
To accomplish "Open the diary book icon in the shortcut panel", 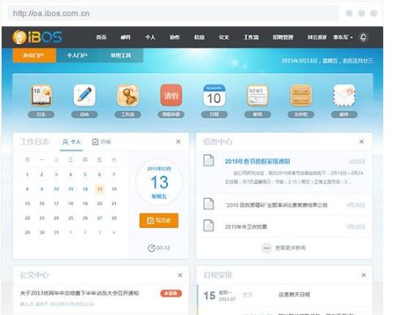I will point(41,95).
